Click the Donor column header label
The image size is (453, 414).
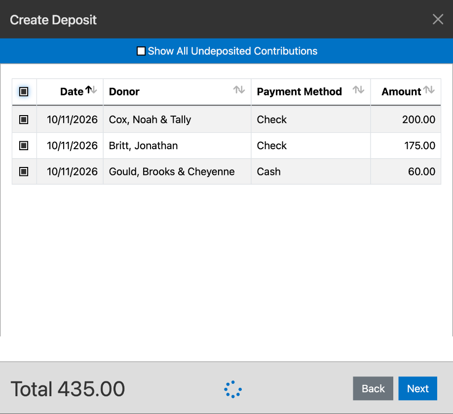point(124,92)
